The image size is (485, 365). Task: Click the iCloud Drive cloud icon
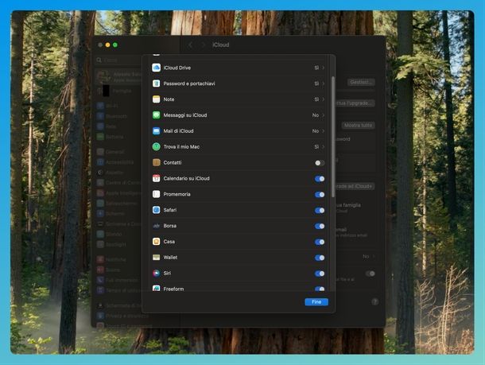click(x=156, y=68)
